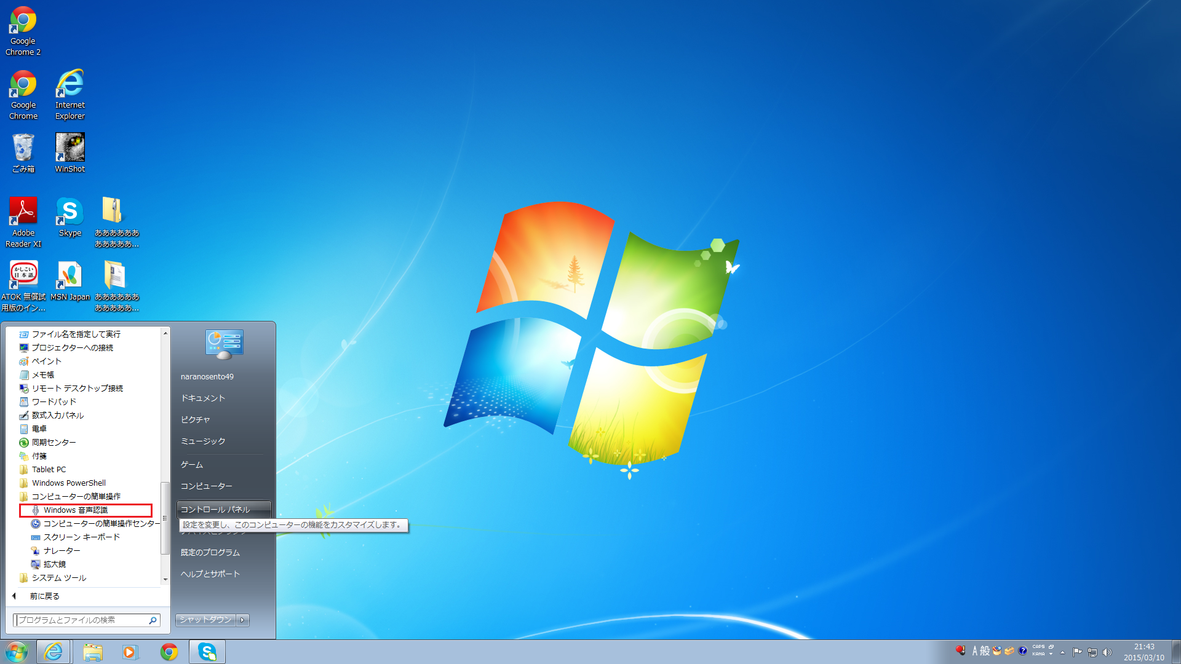The width and height of the screenshot is (1181, 664).
Task: Select the zipped ああああ folder on desktop
Action: (116, 223)
